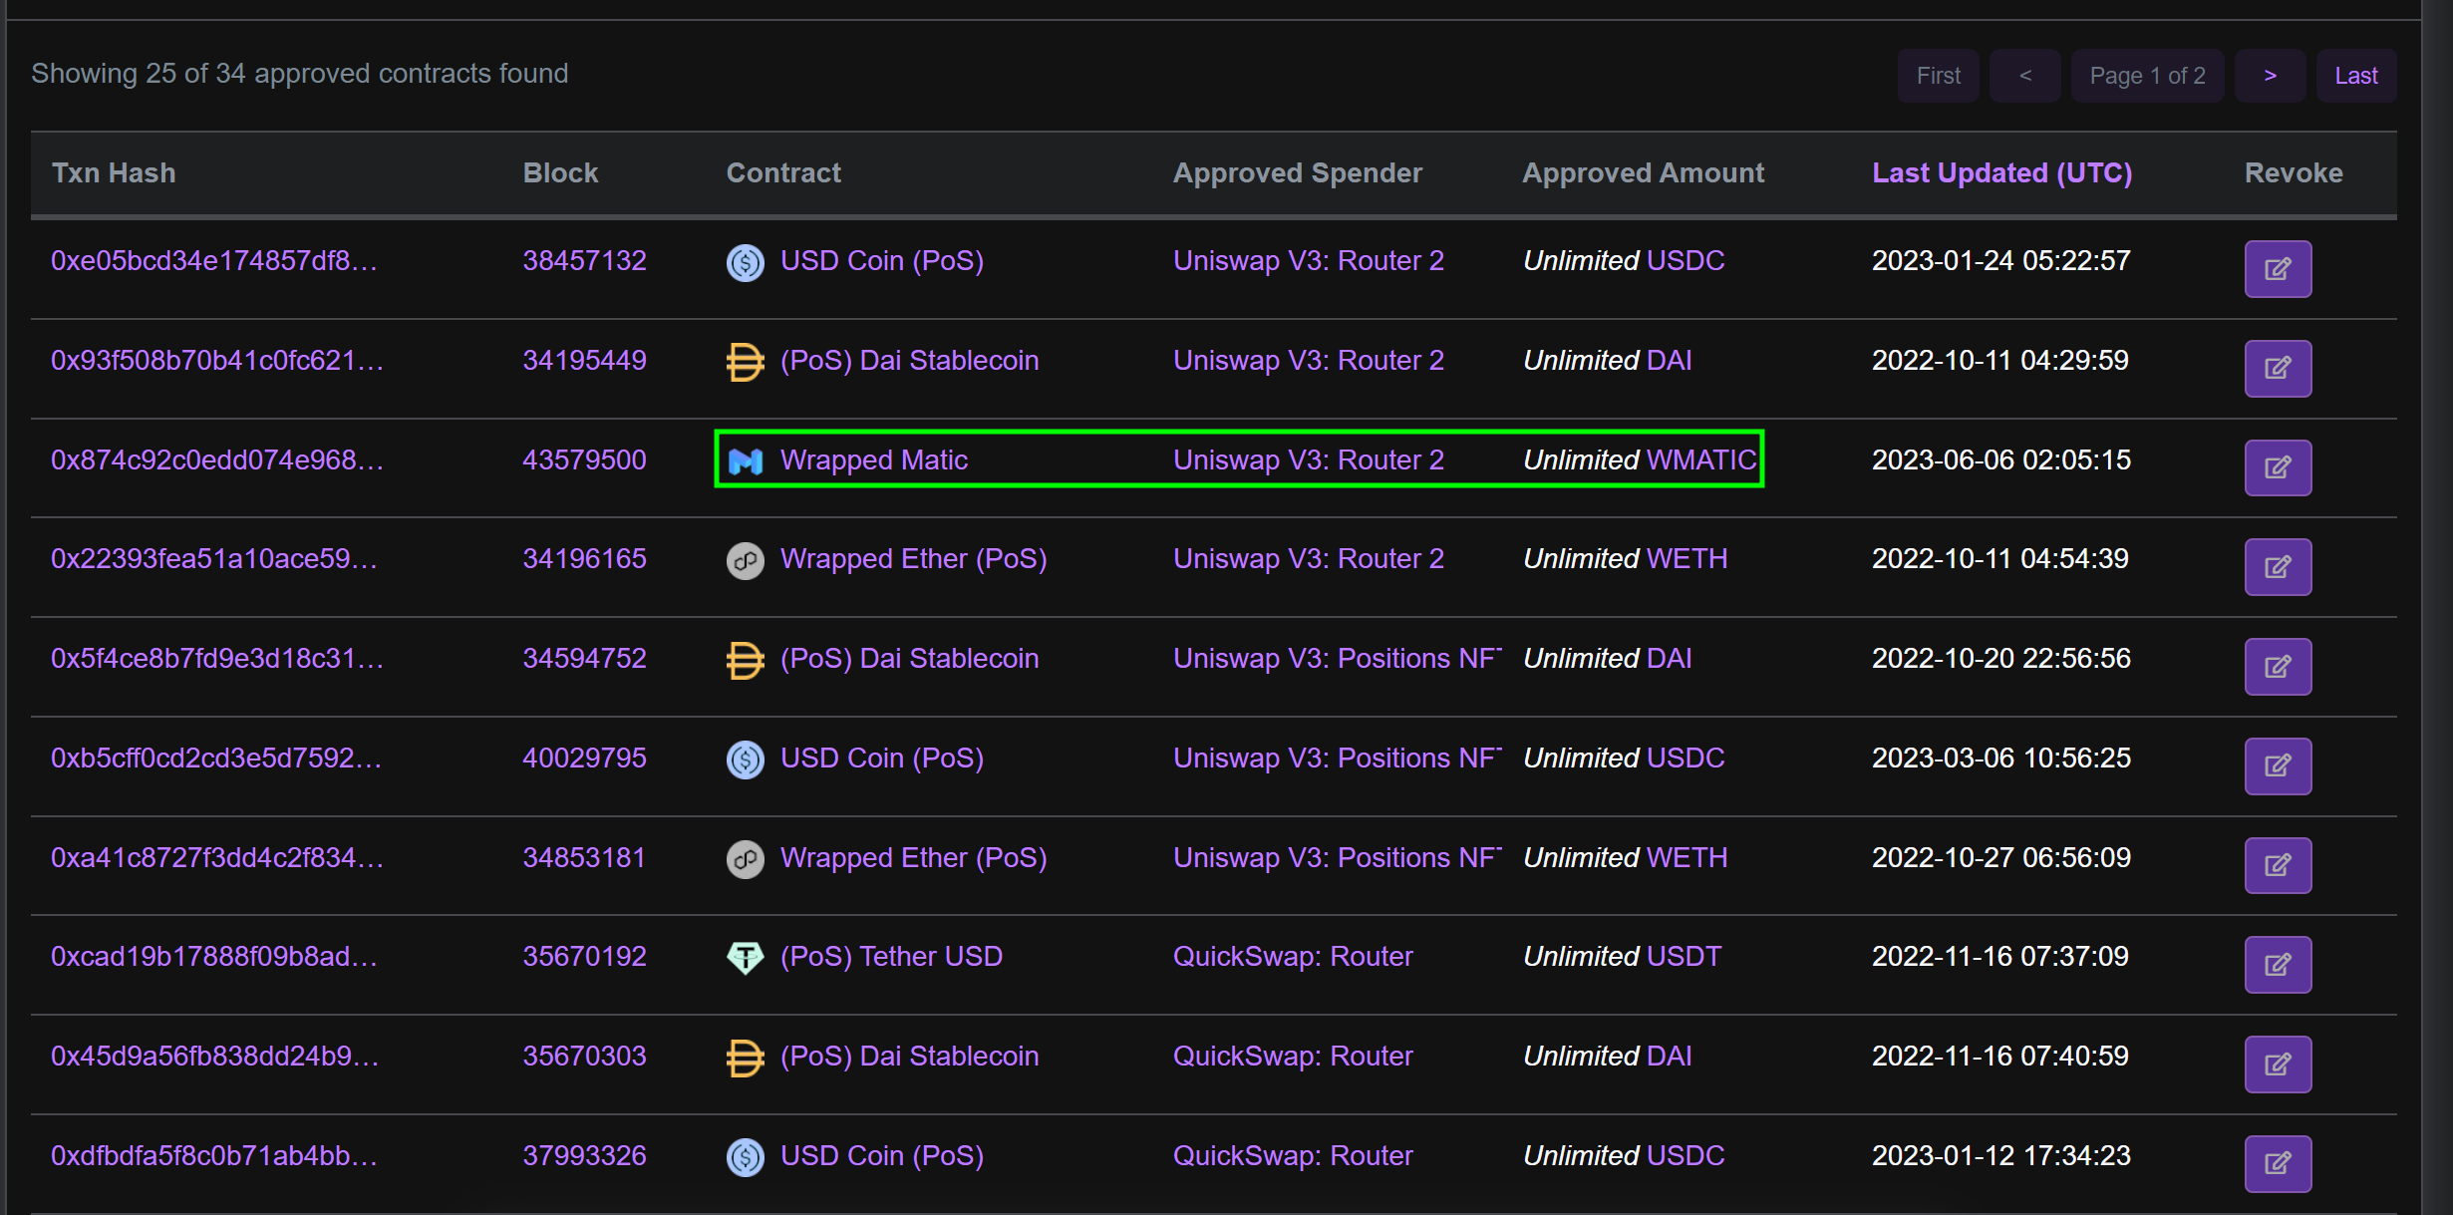Click the Wrapped Ether (PoS) token icon

pyautogui.click(x=744, y=560)
